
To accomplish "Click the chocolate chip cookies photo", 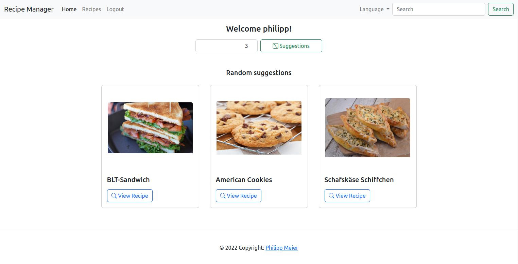I will point(259,128).
